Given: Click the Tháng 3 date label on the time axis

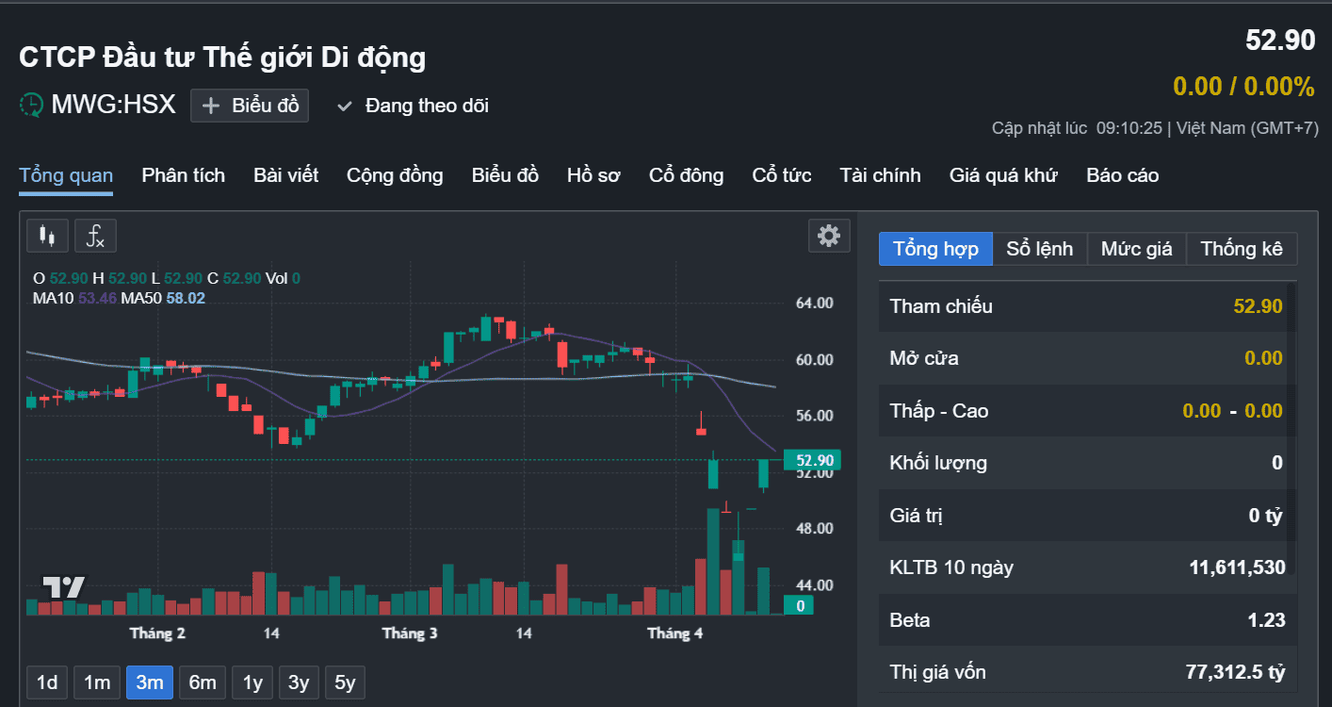Looking at the screenshot, I should click(x=410, y=633).
